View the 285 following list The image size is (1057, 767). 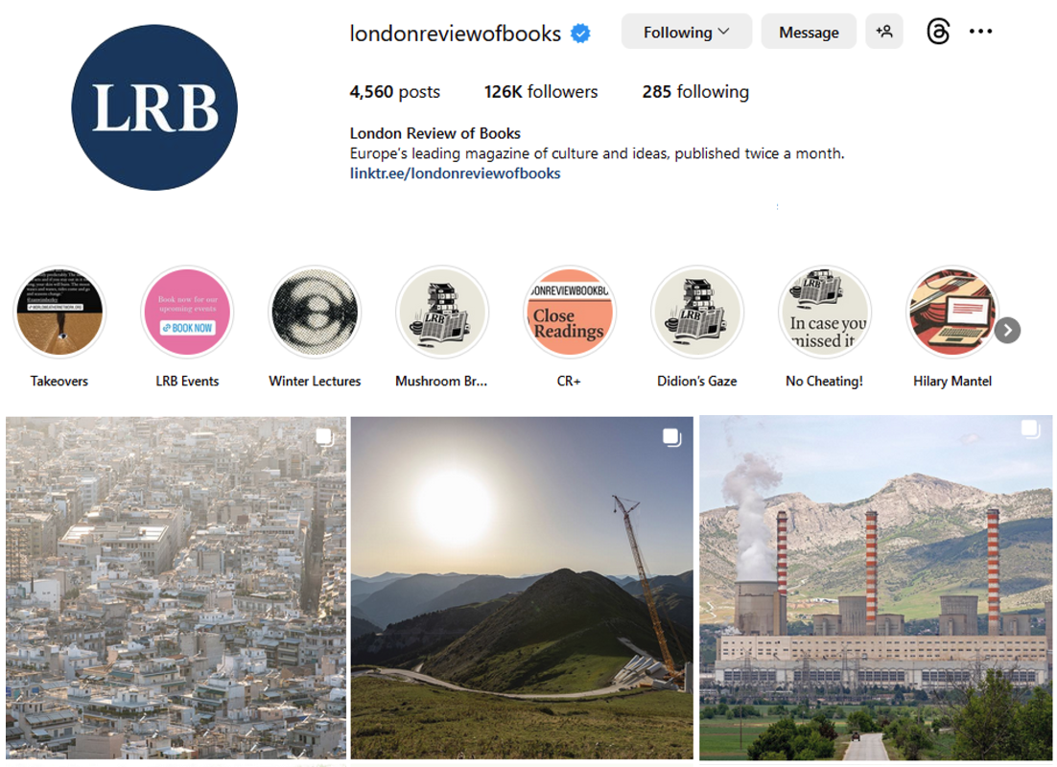pos(695,92)
